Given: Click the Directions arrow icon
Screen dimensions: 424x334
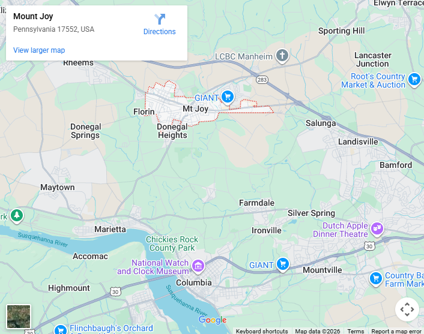Looking at the screenshot, I should pyautogui.click(x=160, y=19).
